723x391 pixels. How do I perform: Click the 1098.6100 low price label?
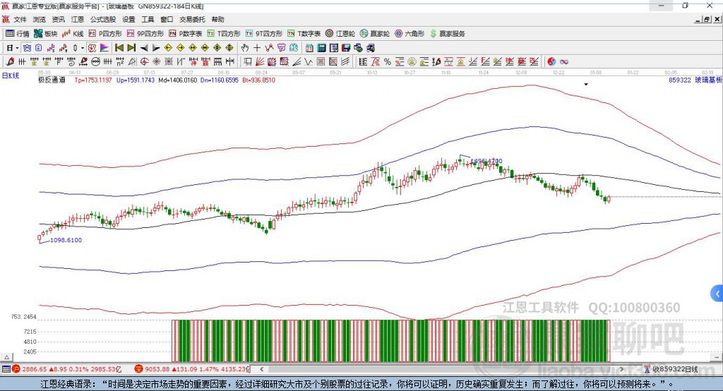point(66,240)
